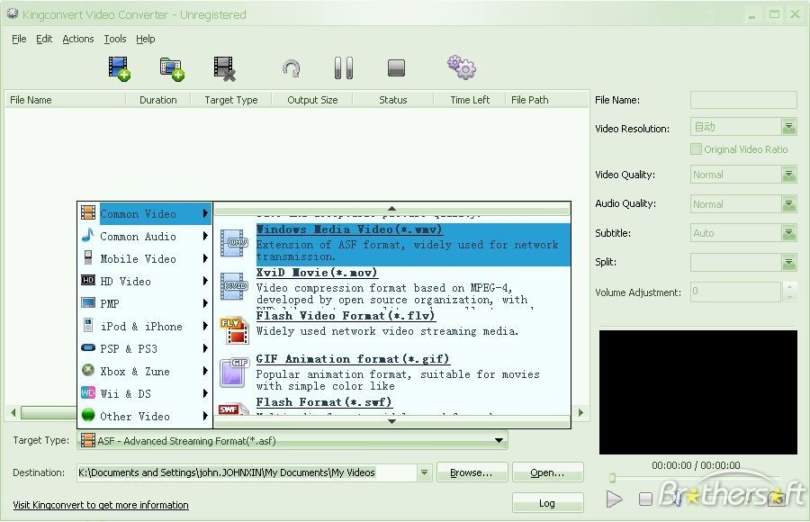Viewport: 810px width, 522px height.
Task: Stop the preview playback
Action: coord(645,499)
